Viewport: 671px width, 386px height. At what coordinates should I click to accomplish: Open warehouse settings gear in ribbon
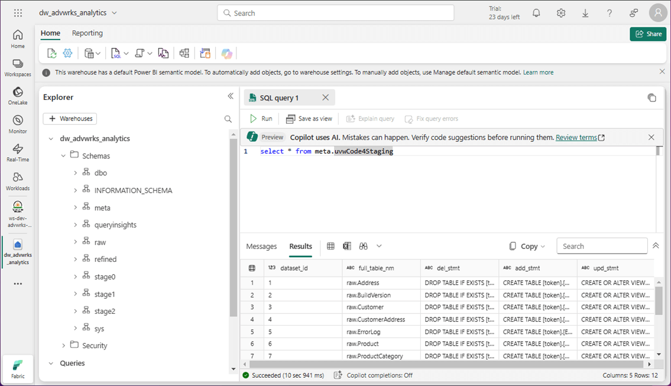pyautogui.click(x=67, y=53)
